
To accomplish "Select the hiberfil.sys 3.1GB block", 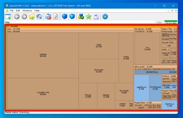I will pyautogui.click(x=169, y=105).
